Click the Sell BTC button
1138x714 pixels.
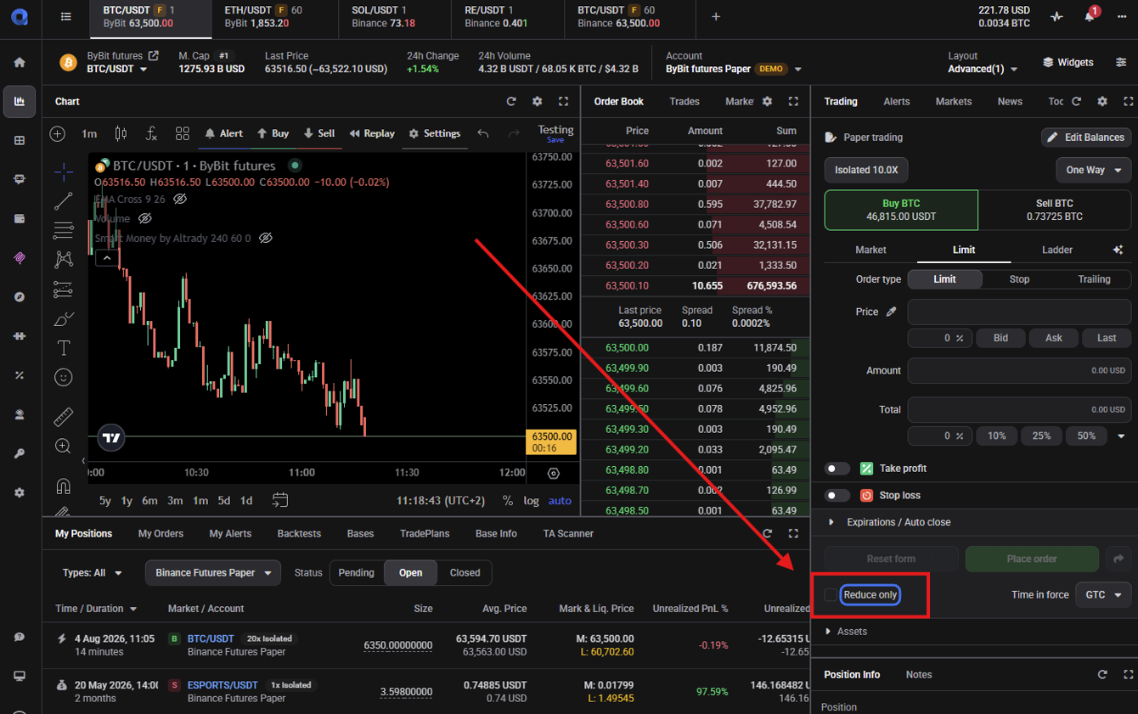coord(1055,210)
